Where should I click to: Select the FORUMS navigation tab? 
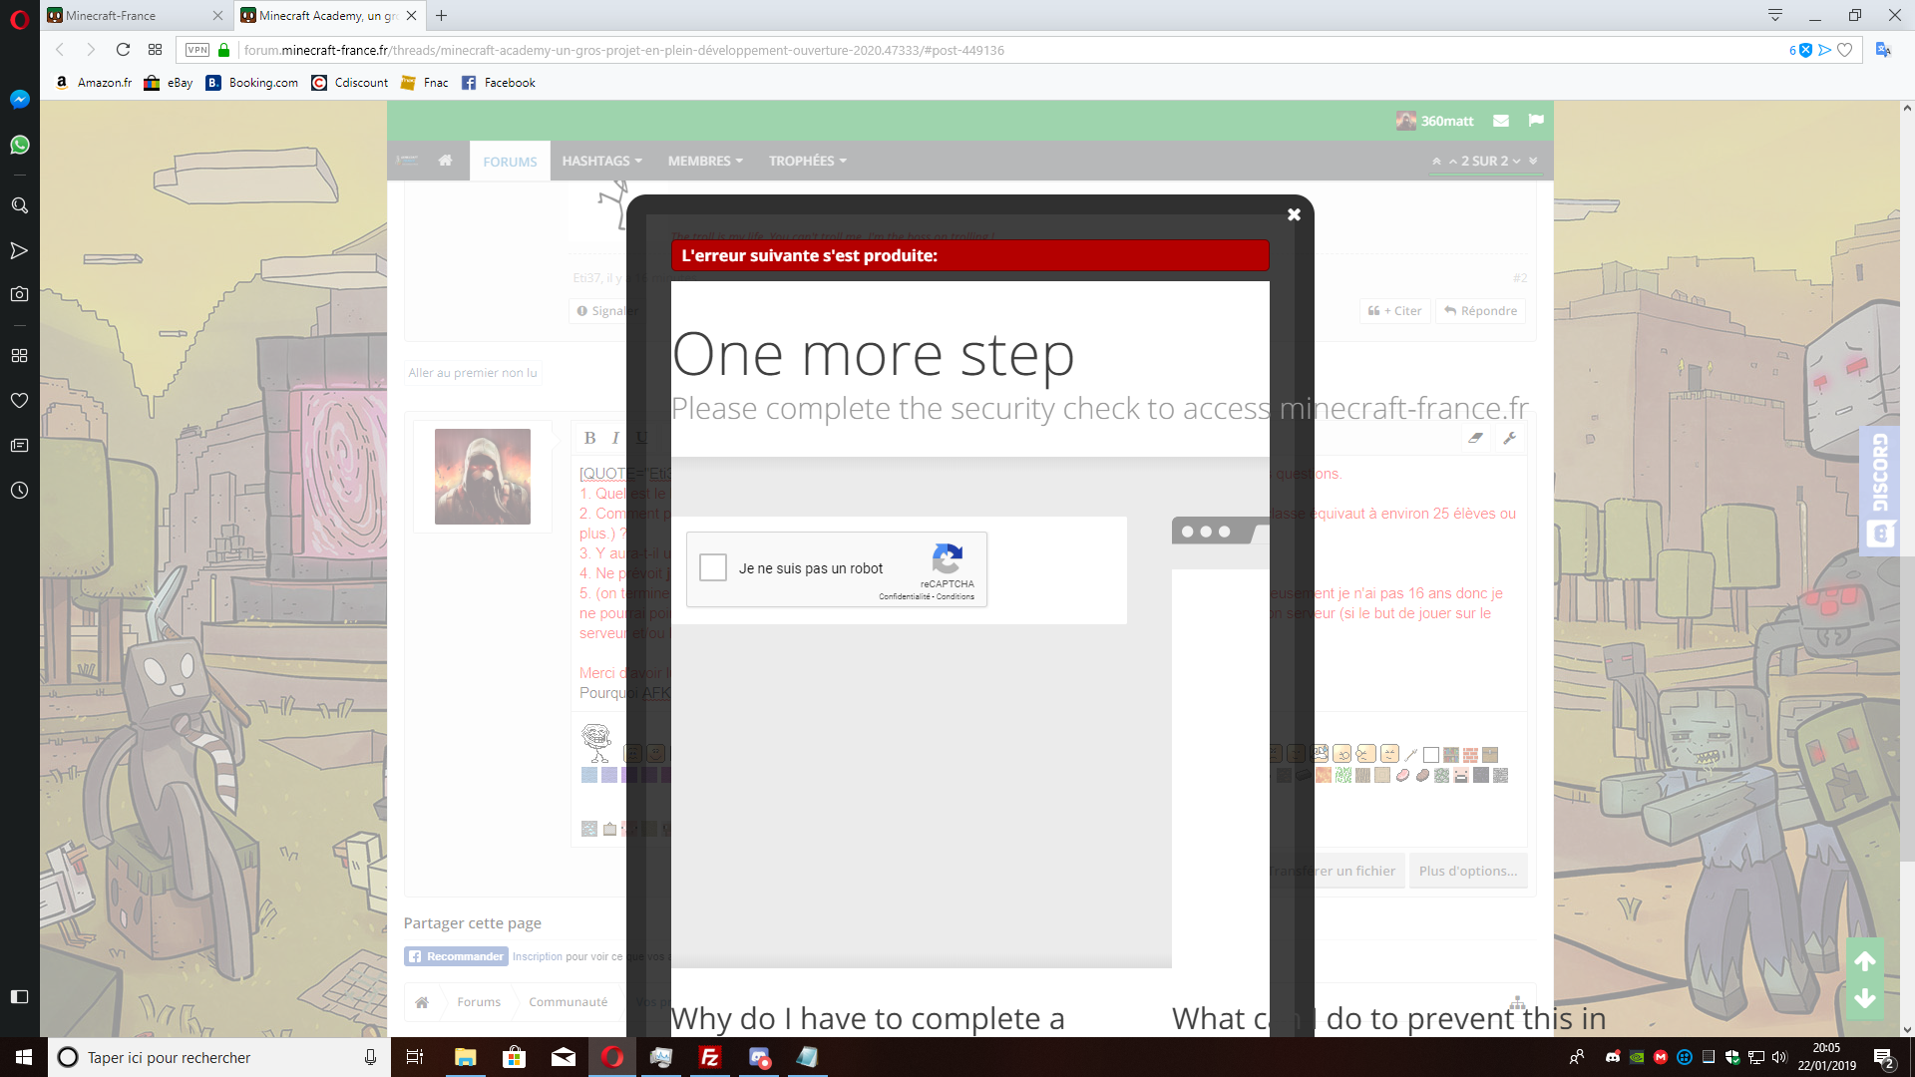click(x=510, y=162)
